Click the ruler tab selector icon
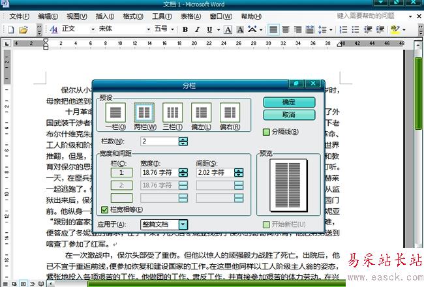Screen dimensions: 424x287 pyautogui.click(x=7, y=44)
